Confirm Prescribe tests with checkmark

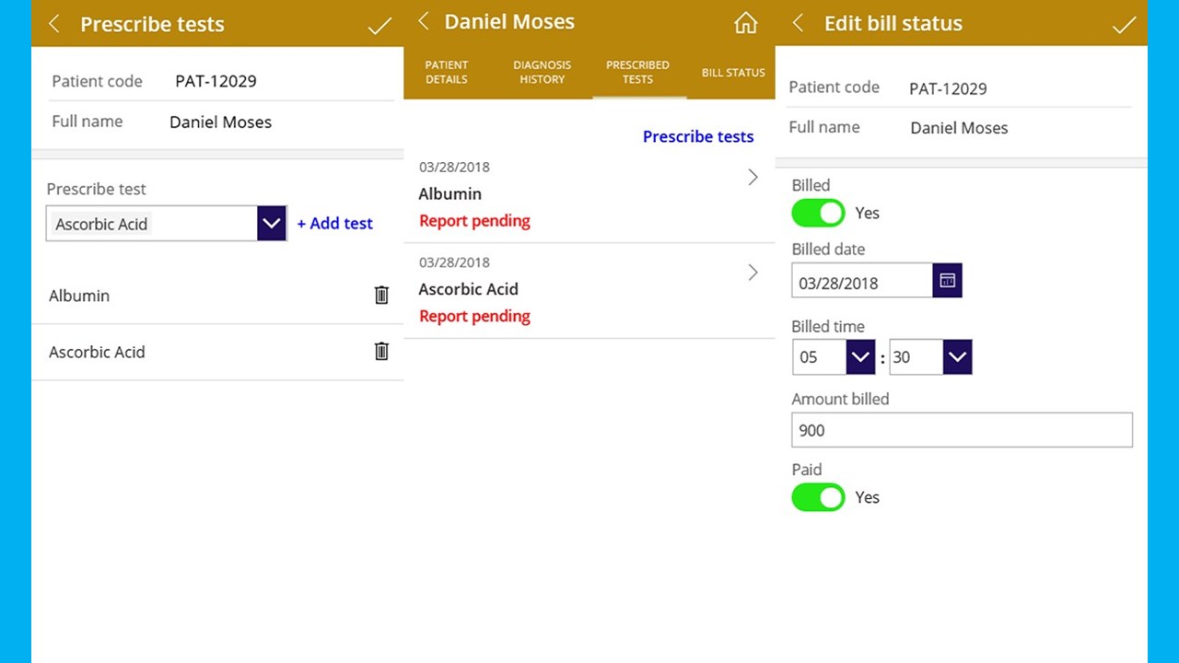click(x=379, y=26)
